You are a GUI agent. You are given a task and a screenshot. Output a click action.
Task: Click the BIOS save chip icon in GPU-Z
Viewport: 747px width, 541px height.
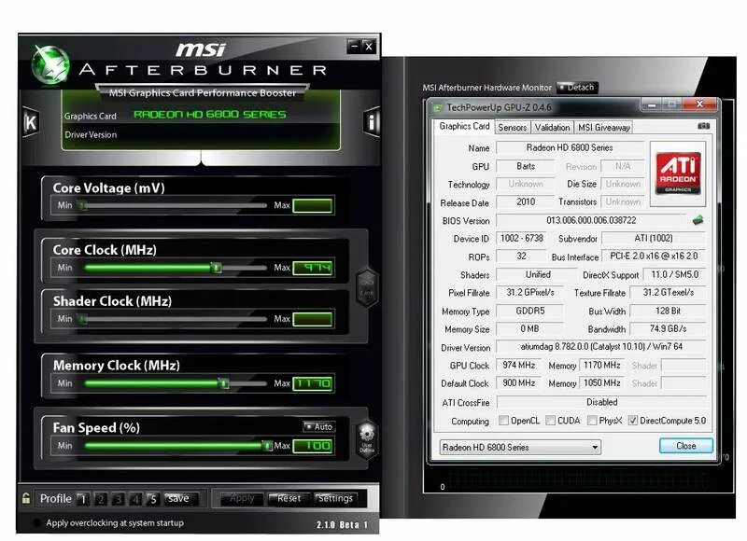point(698,220)
